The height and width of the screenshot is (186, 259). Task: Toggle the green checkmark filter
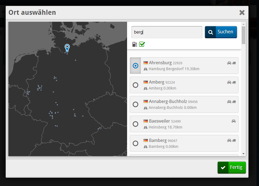(142, 44)
